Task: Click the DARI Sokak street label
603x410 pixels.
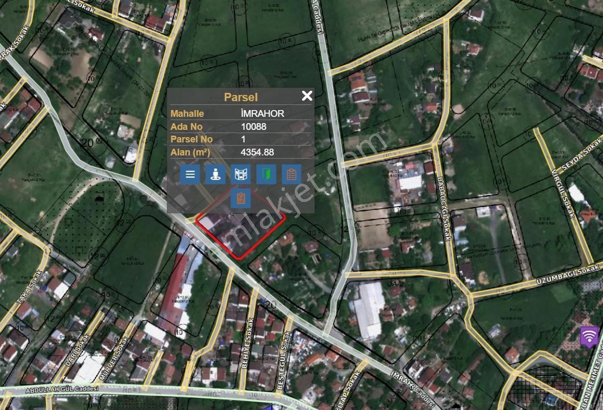Action: 77,351
